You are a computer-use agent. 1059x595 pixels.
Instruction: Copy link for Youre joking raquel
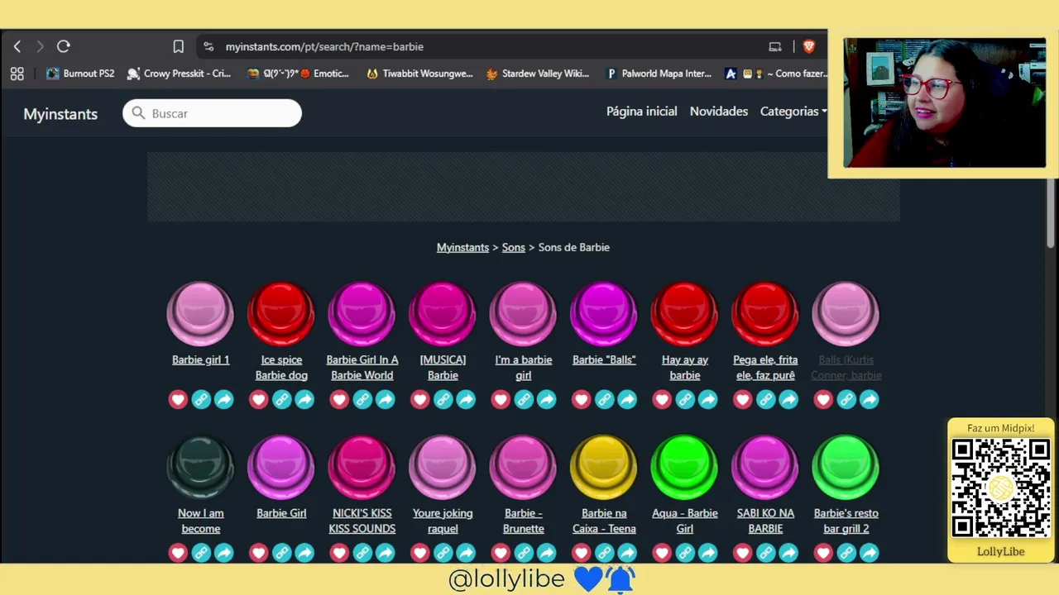[443, 553]
